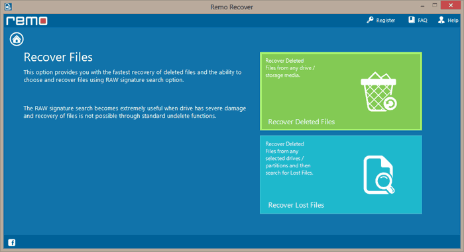
Task: Click the Remo logo in header
Action: click(27, 21)
